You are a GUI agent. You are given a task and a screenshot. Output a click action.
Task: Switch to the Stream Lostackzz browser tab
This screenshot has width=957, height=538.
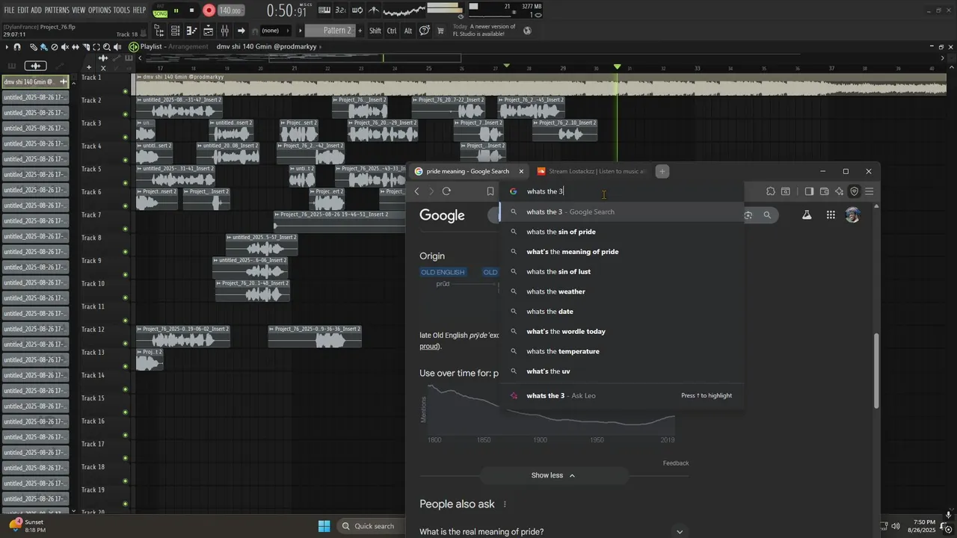coord(591,171)
